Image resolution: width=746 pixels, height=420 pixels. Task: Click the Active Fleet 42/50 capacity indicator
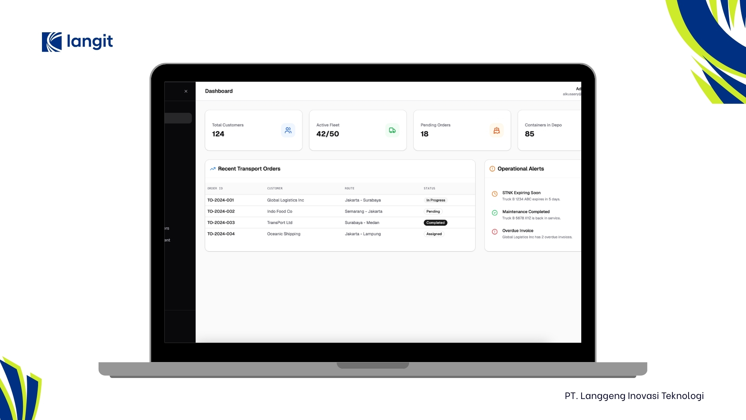(328, 134)
